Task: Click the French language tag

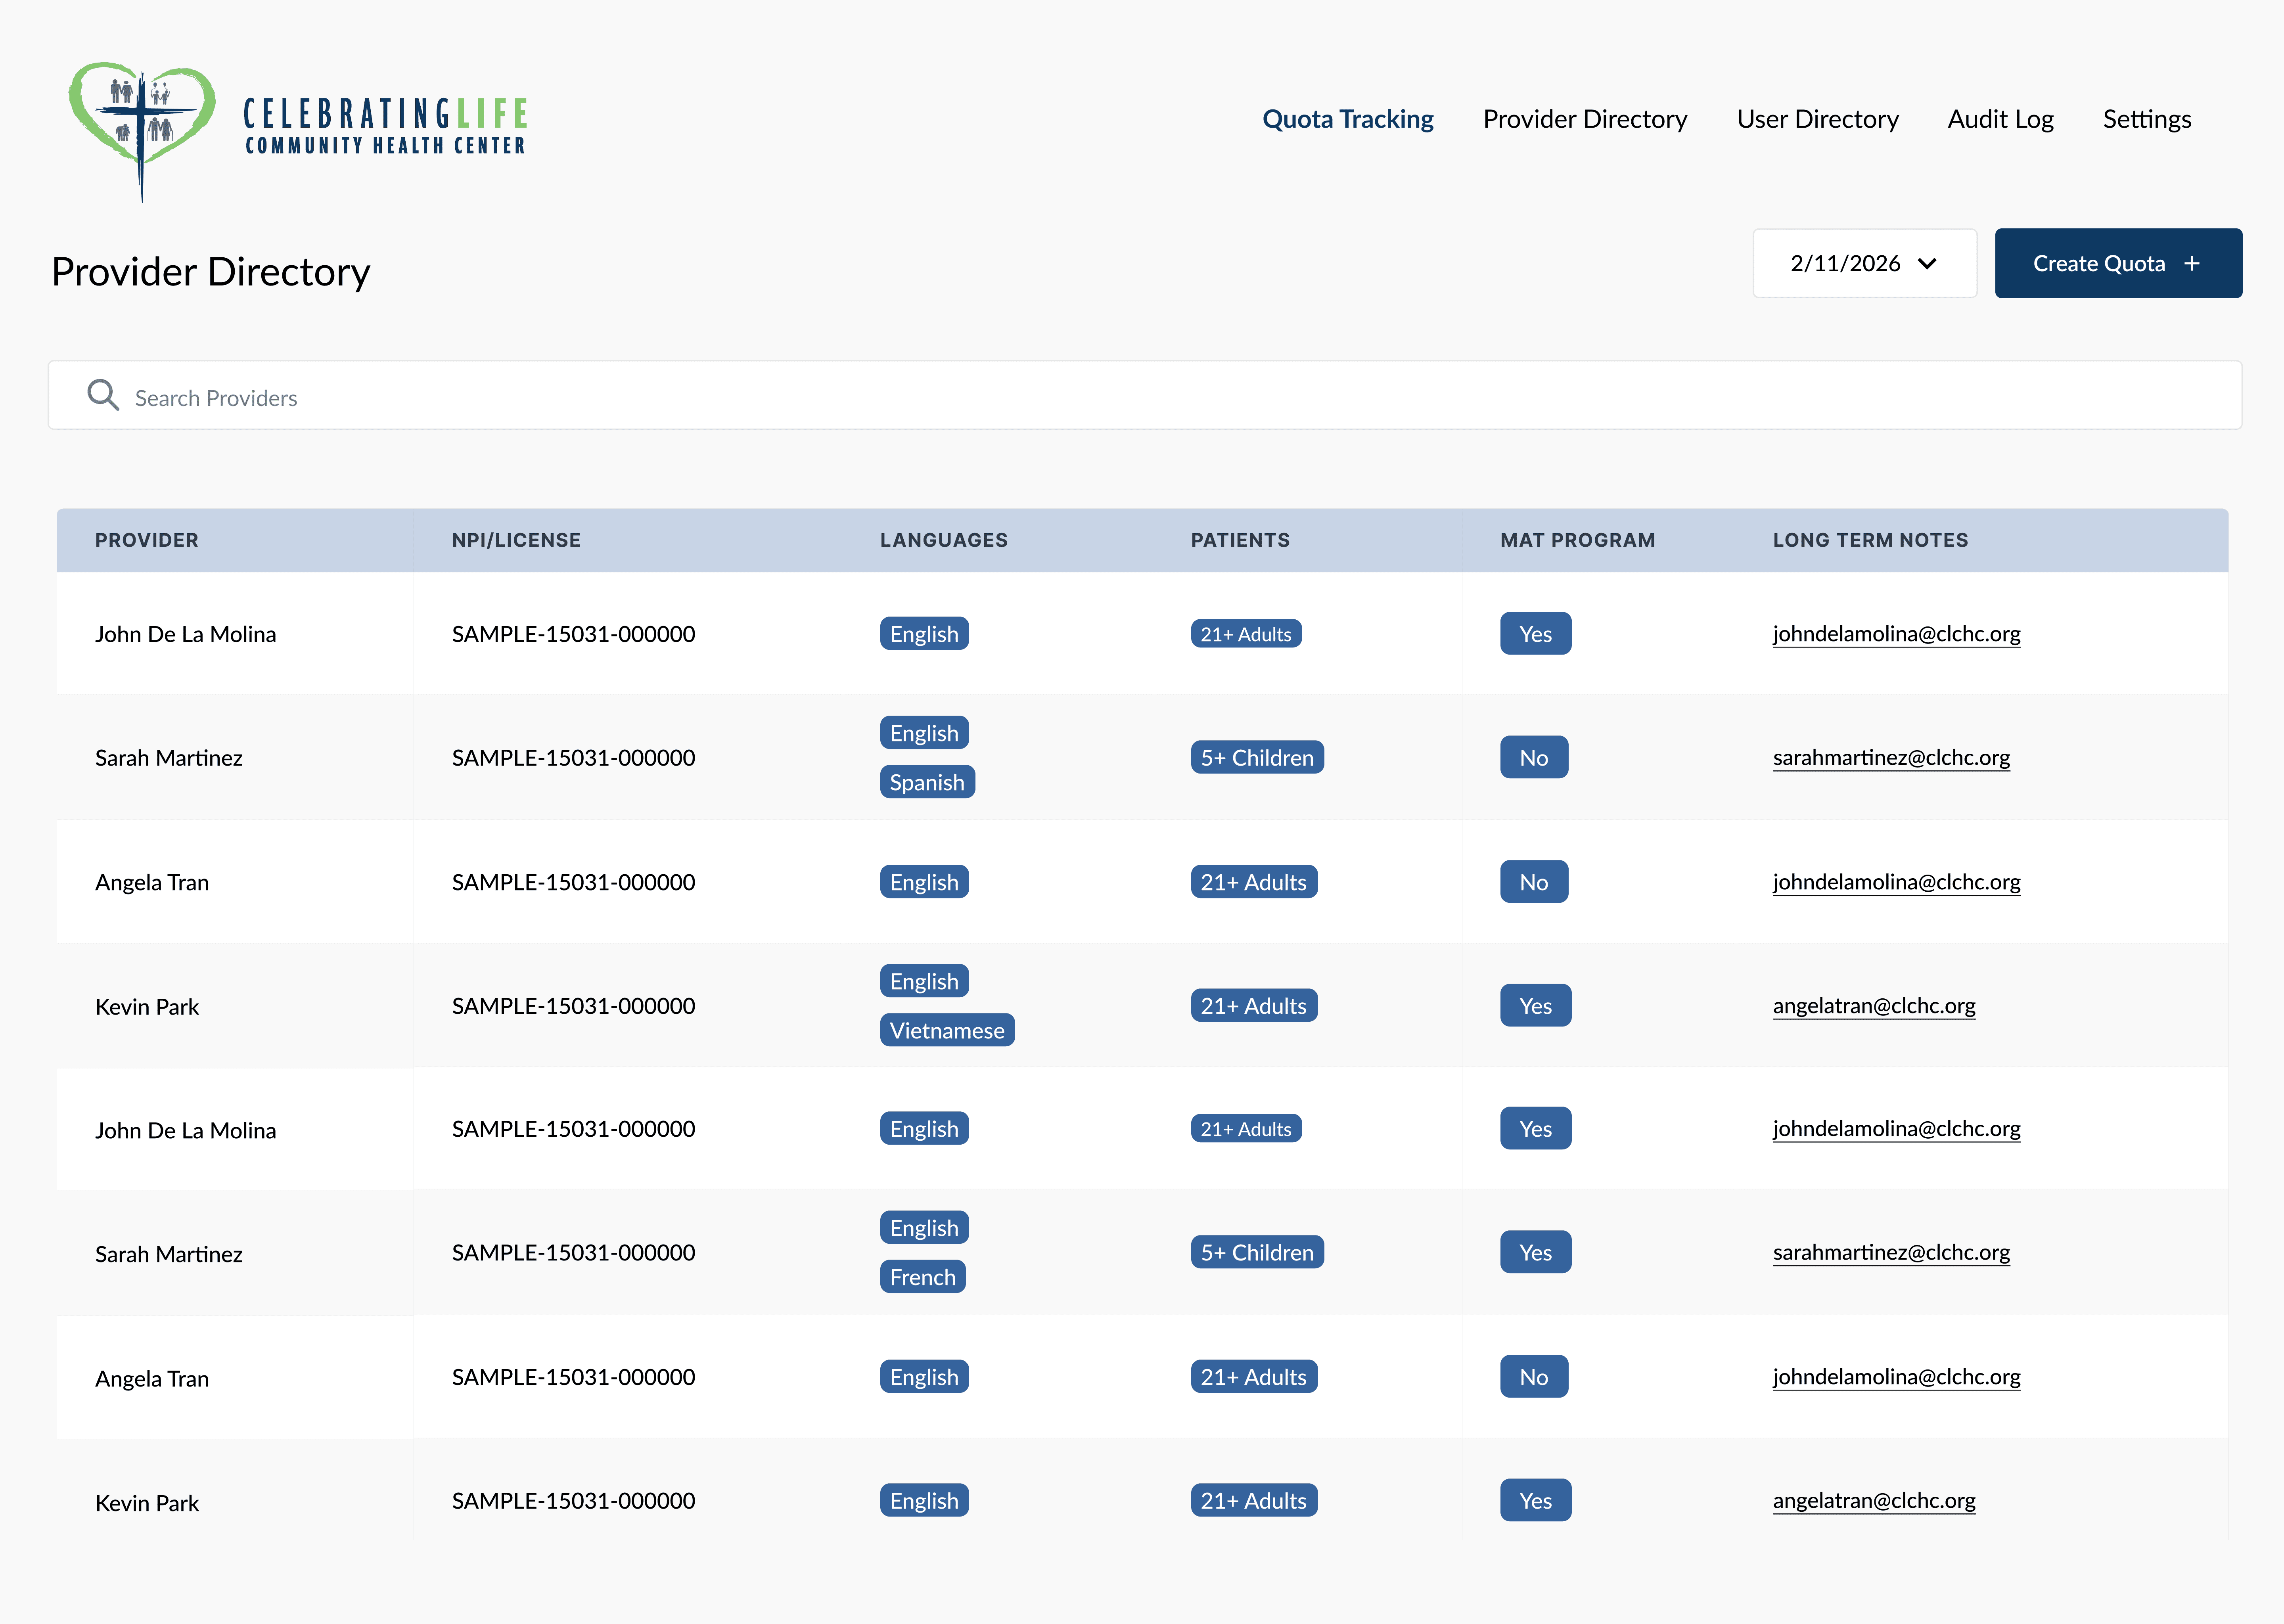Action: (922, 1277)
